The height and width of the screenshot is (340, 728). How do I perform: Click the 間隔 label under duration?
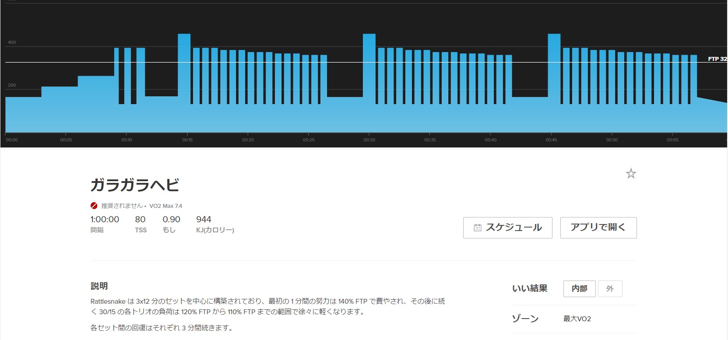click(x=97, y=230)
